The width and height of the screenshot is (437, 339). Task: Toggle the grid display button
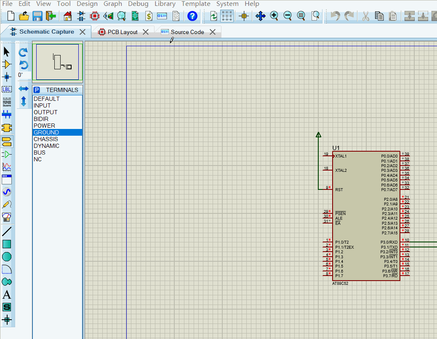[x=227, y=16]
